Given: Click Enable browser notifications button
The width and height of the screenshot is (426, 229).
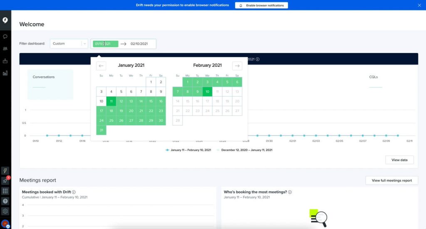Looking at the screenshot, I should point(261,5).
